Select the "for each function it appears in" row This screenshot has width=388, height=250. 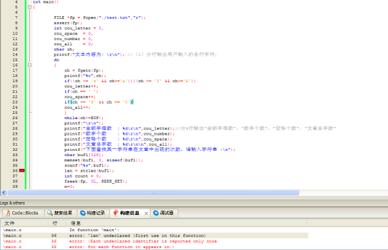tap(155, 247)
